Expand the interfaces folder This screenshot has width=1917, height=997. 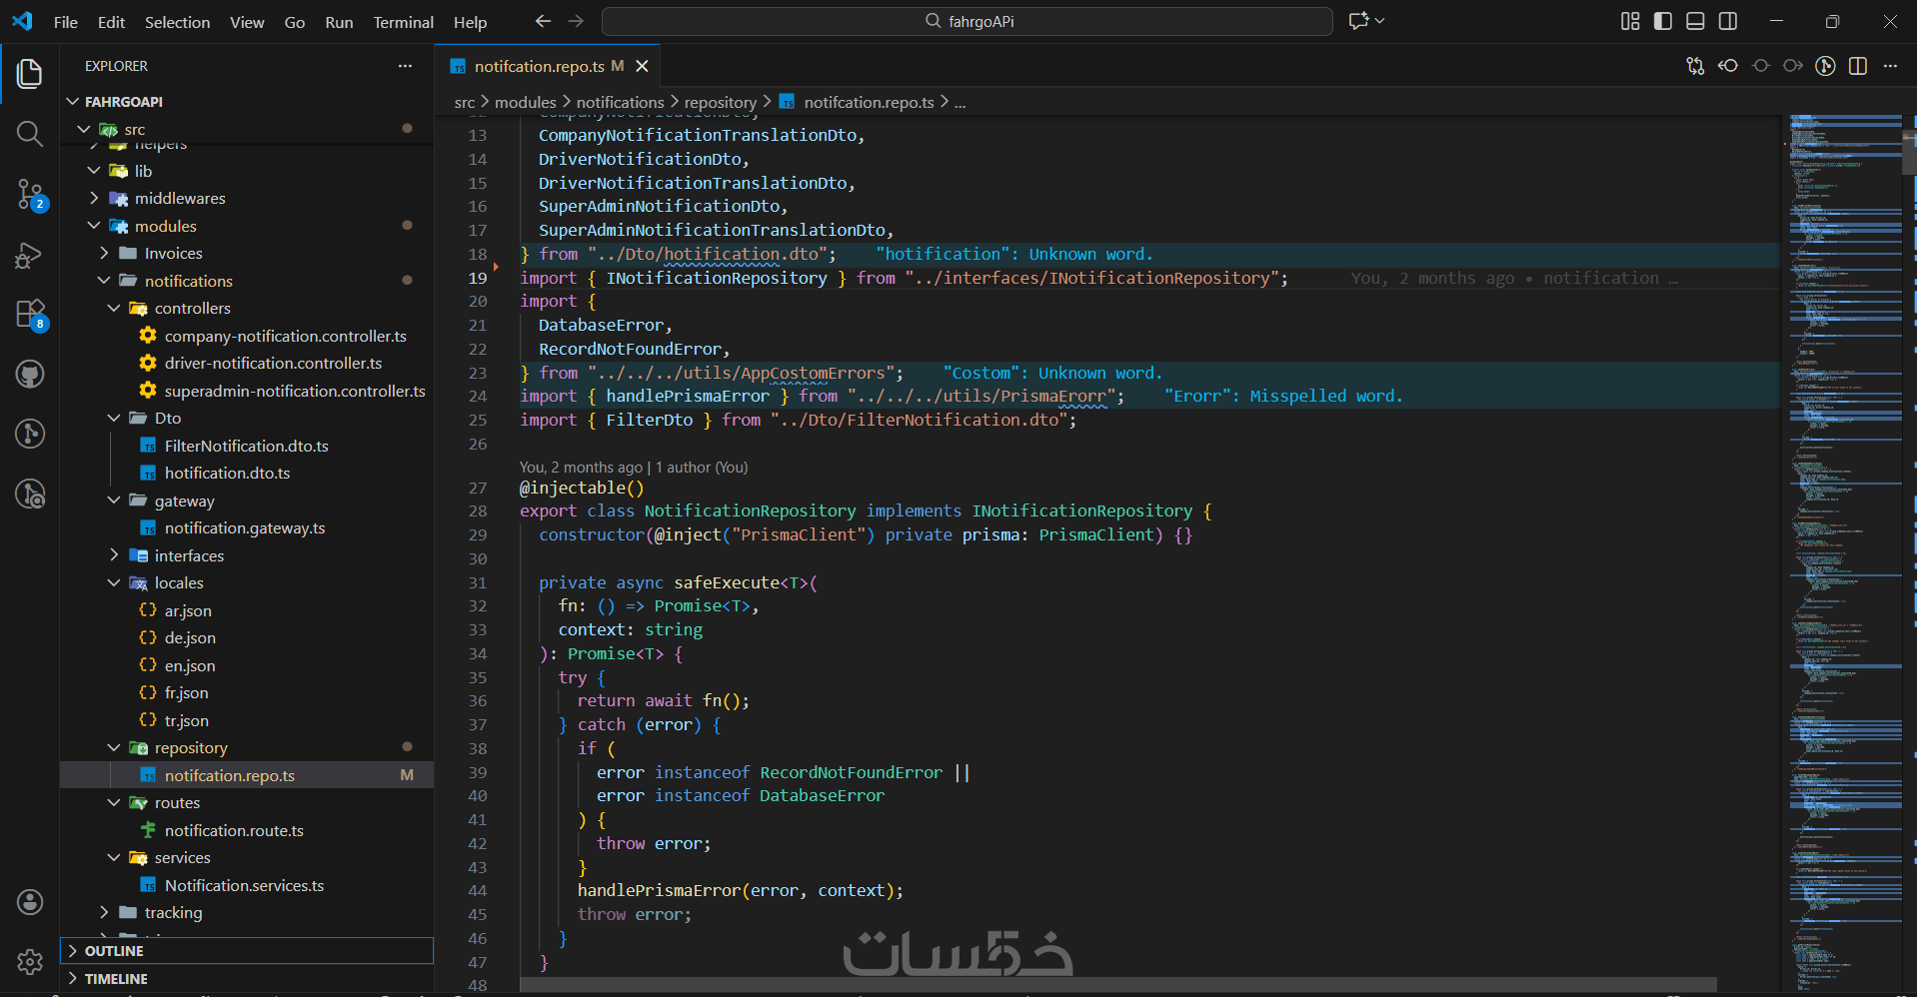click(189, 555)
